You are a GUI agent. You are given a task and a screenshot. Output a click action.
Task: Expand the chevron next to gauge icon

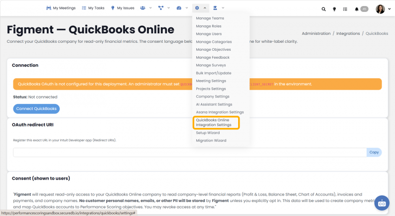(x=187, y=8)
